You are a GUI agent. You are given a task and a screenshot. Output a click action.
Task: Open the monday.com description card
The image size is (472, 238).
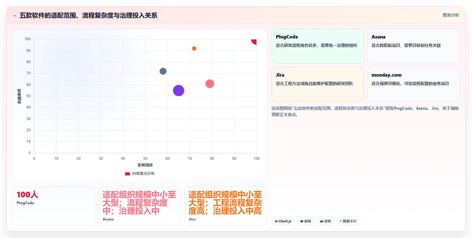coord(413,84)
